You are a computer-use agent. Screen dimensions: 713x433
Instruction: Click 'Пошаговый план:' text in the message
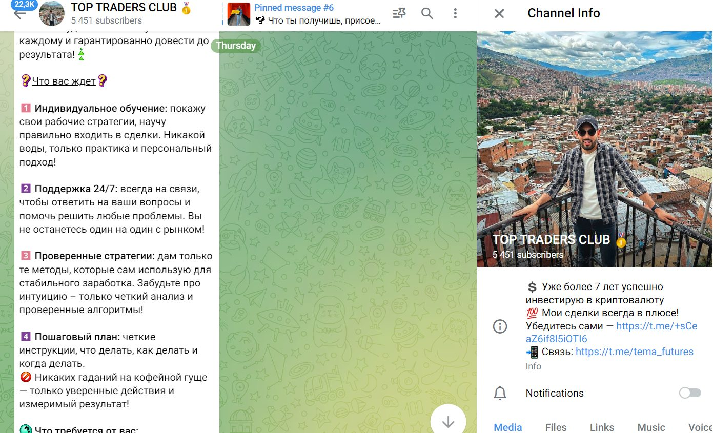click(x=77, y=337)
